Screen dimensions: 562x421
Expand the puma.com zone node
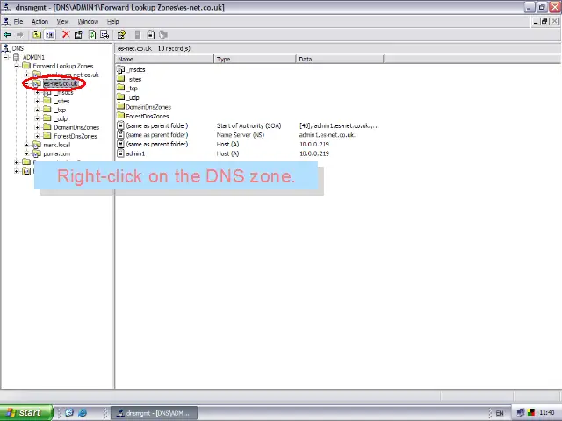click(x=27, y=153)
